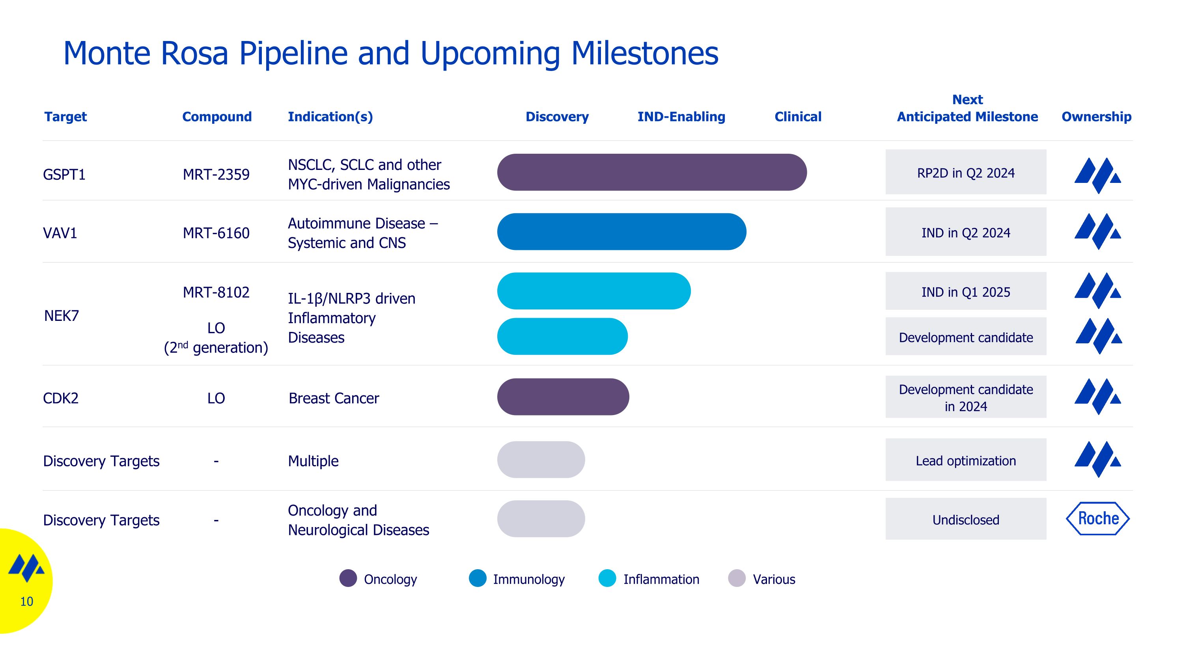Click the IND in Q1 2025 milestone box

click(965, 291)
